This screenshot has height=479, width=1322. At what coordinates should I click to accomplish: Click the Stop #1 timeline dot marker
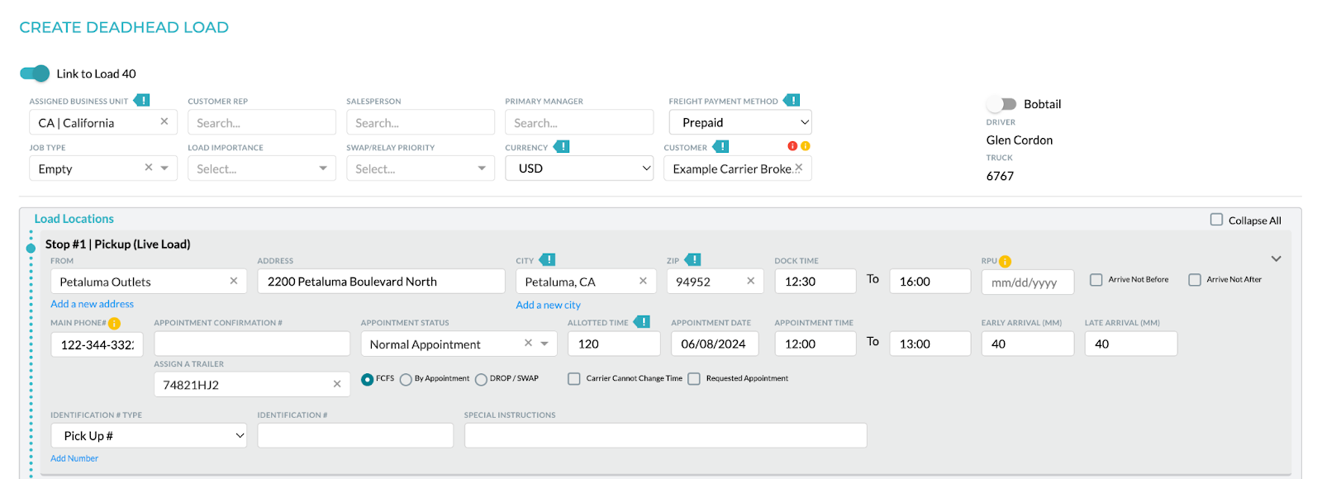31,248
